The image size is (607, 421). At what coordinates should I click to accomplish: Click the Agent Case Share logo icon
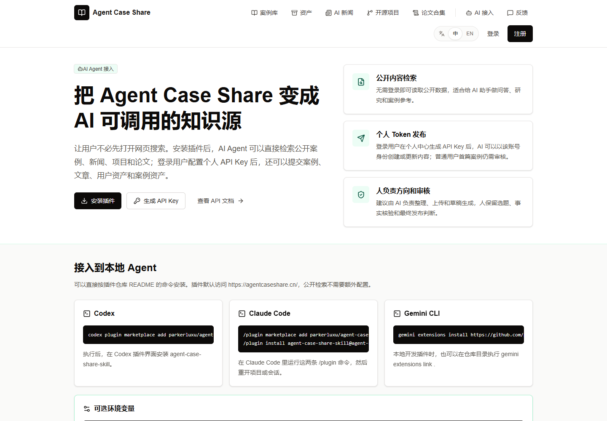82,13
